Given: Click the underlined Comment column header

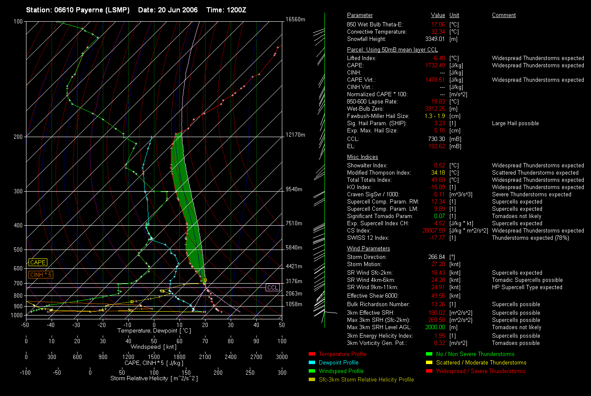Looking at the screenshot, I should pyautogui.click(x=504, y=15).
